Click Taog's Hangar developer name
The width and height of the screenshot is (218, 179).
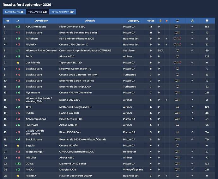[34, 152]
